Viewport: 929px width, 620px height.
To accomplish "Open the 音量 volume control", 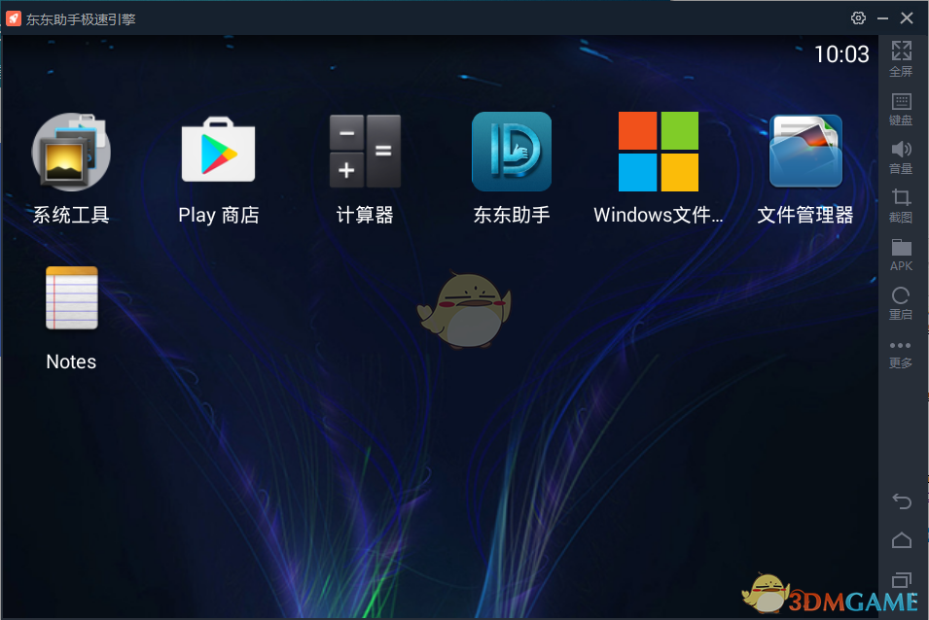I will coord(901,157).
